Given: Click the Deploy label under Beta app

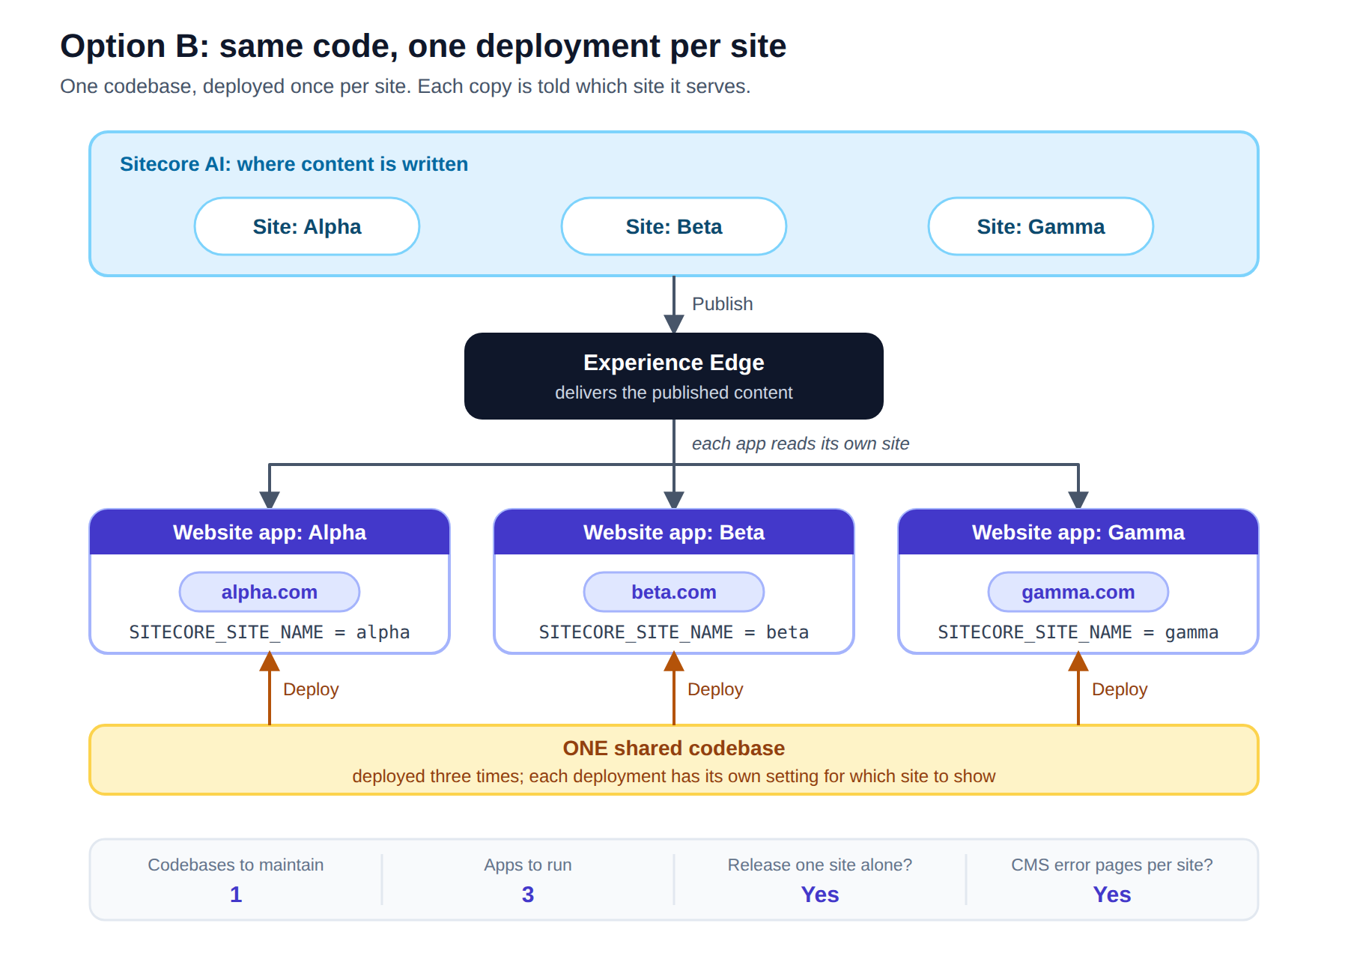Looking at the screenshot, I should [x=715, y=689].
